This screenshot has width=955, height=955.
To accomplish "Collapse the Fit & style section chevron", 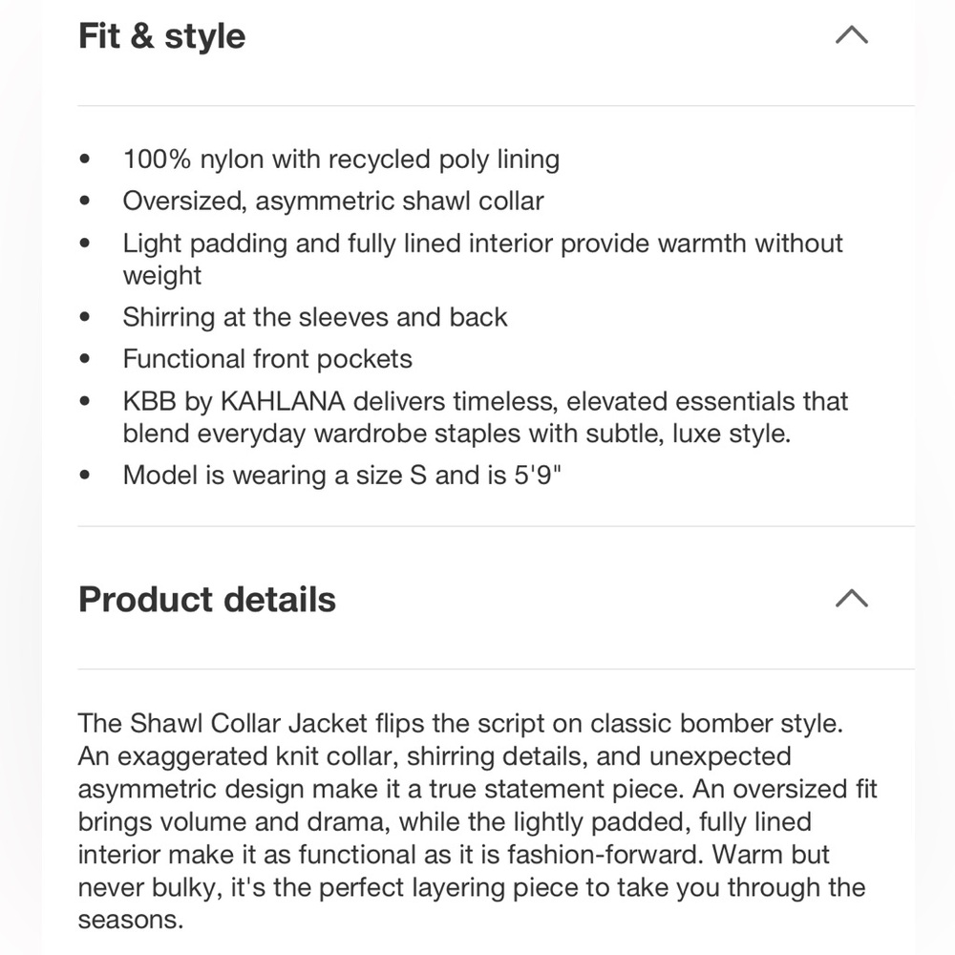I will [852, 35].
